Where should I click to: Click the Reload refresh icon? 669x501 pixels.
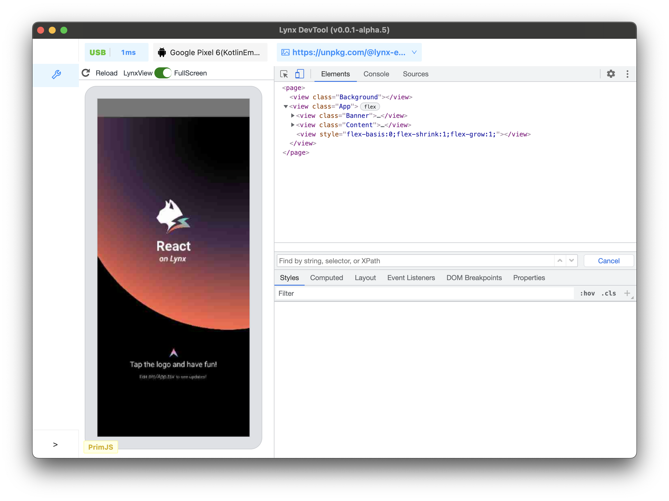(x=86, y=73)
